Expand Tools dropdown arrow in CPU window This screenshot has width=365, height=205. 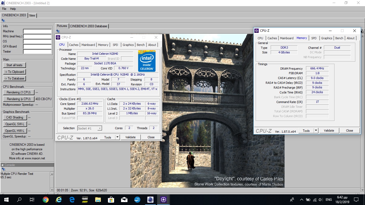point(117,137)
